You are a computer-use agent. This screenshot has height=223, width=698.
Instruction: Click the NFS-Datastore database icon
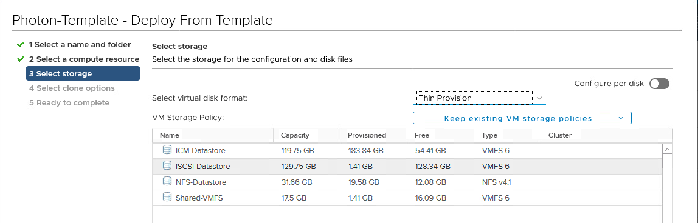167,181
